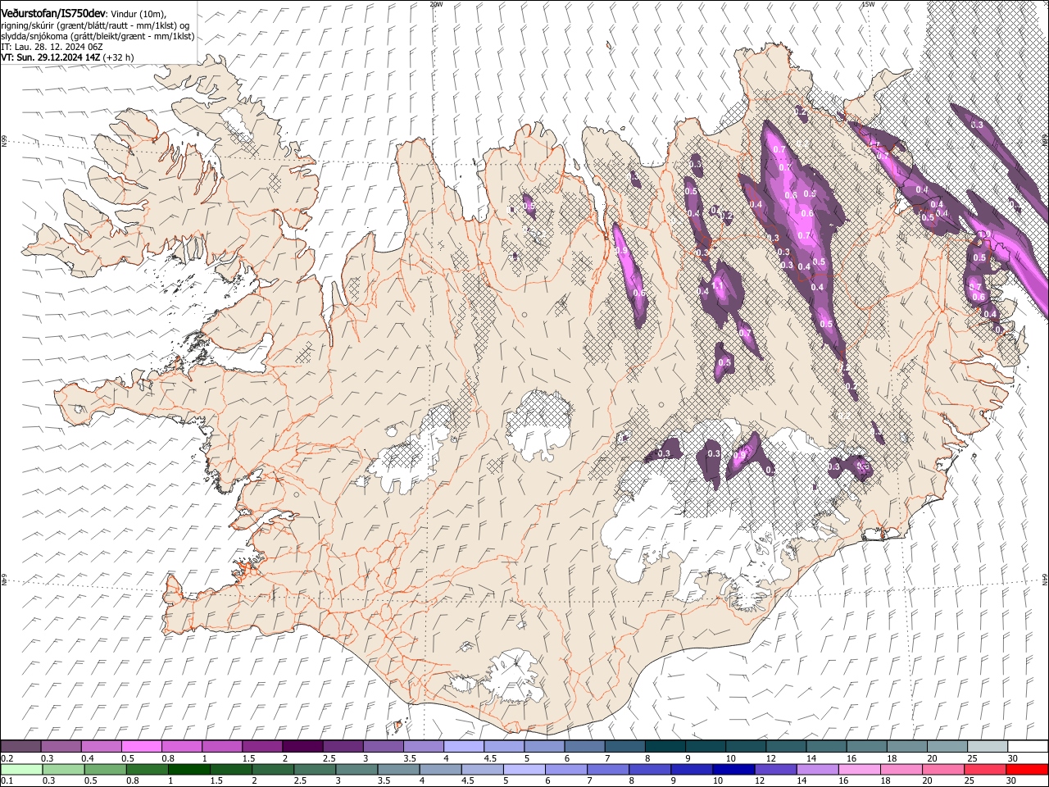This screenshot has height=787, width=1049.
Task: Pick the bright red rain swatch after 30
Action: tap(1028, 769)
